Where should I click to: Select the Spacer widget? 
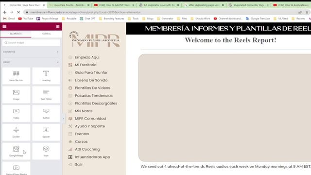pyautogui.click(x=46, y=132)
